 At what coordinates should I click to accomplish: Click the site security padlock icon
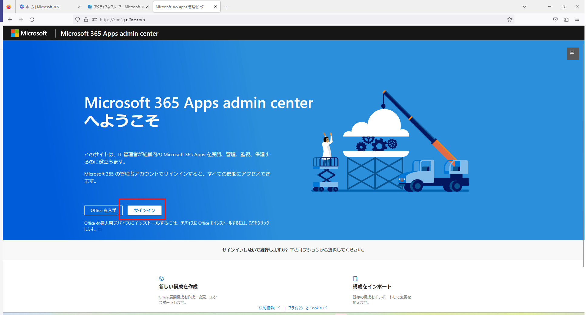coord(86,20)
